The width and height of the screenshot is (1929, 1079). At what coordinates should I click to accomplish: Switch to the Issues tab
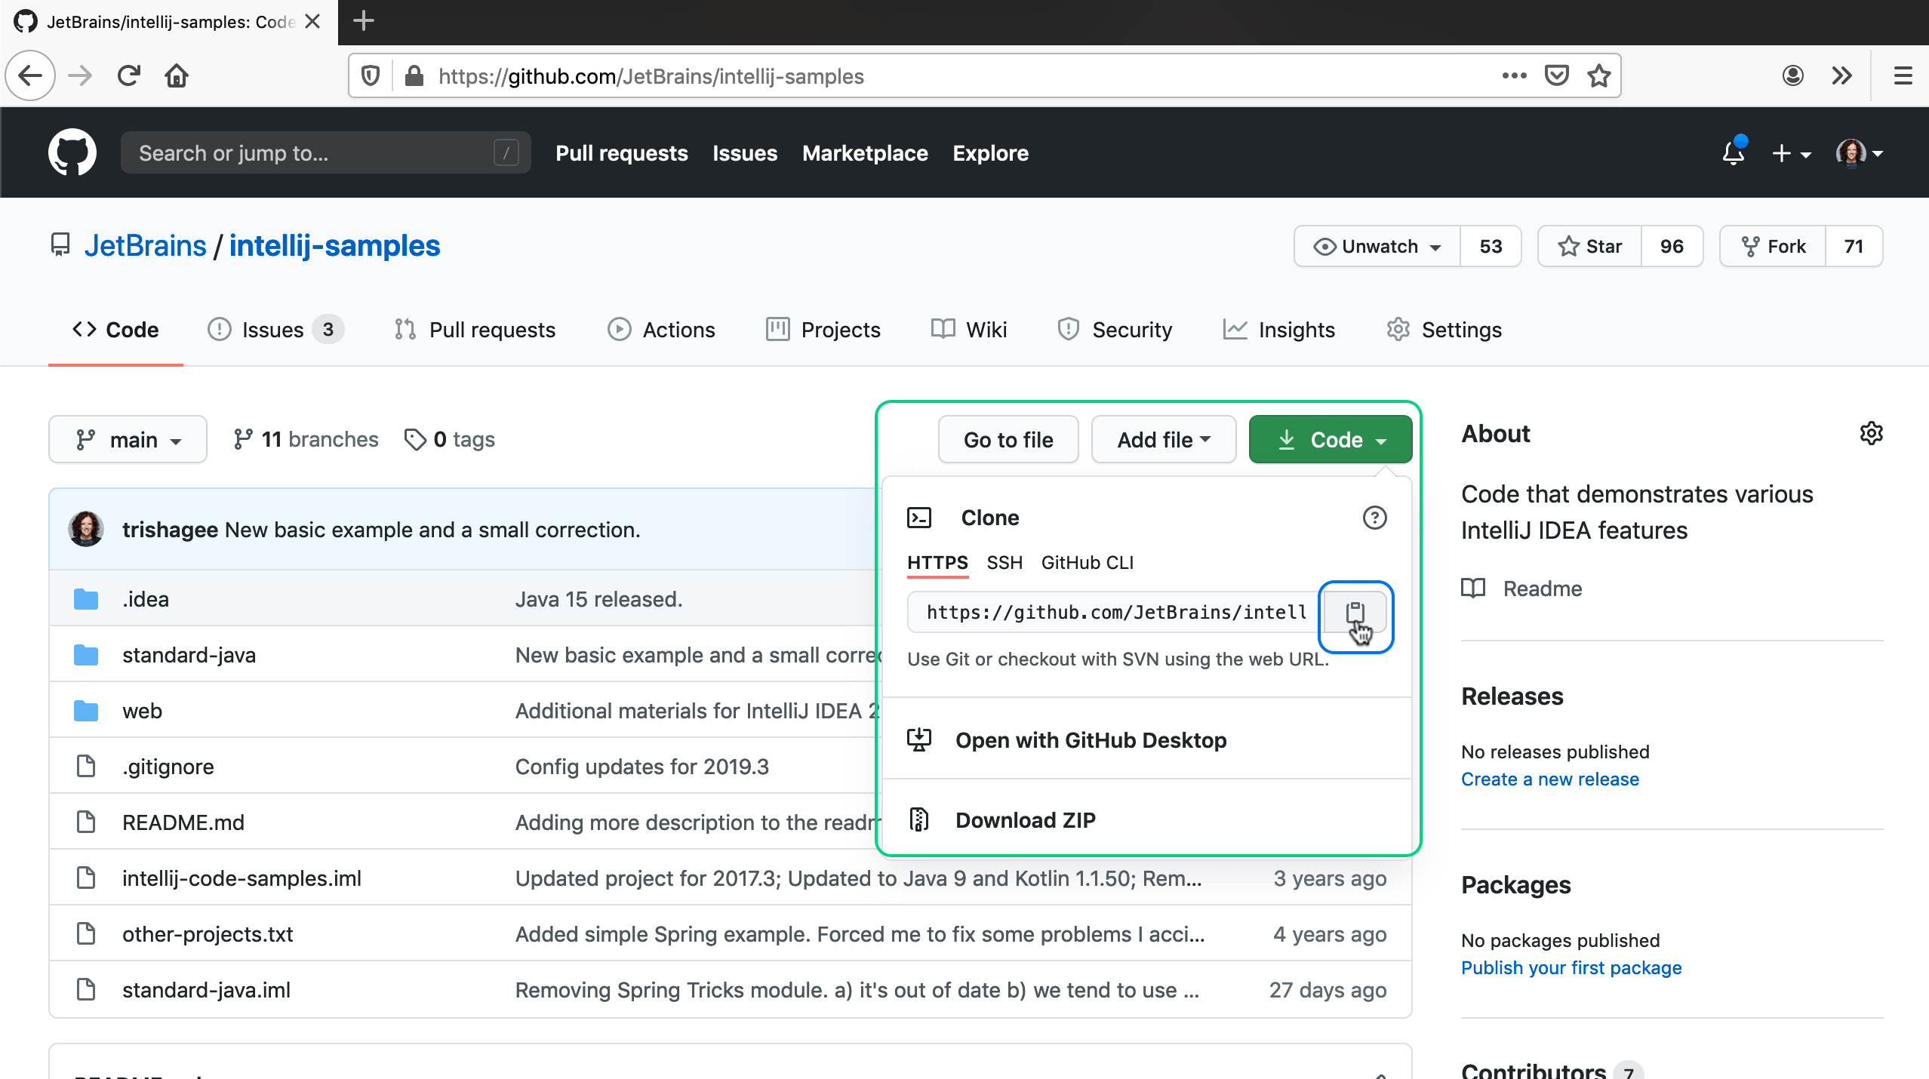point(272,329)
